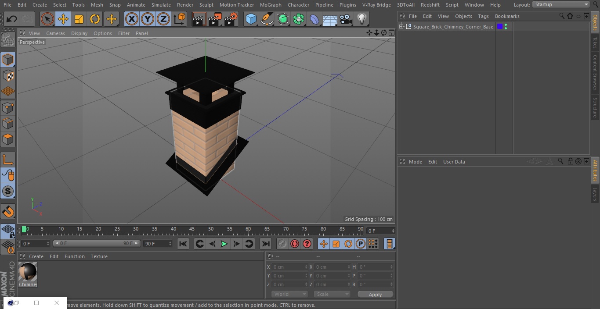
Task: Click the object layer color swatch
Action: [500, 27]
